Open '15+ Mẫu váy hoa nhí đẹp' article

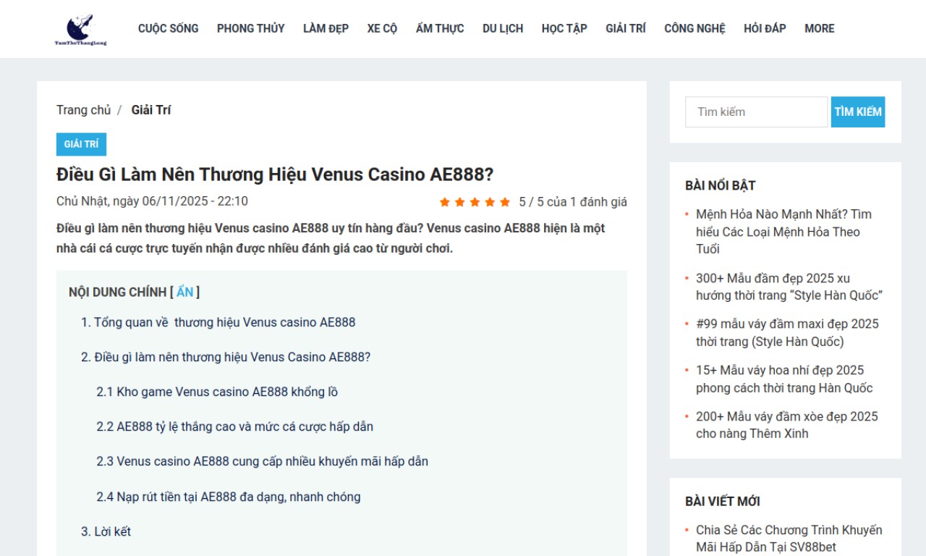pos(784,379)
